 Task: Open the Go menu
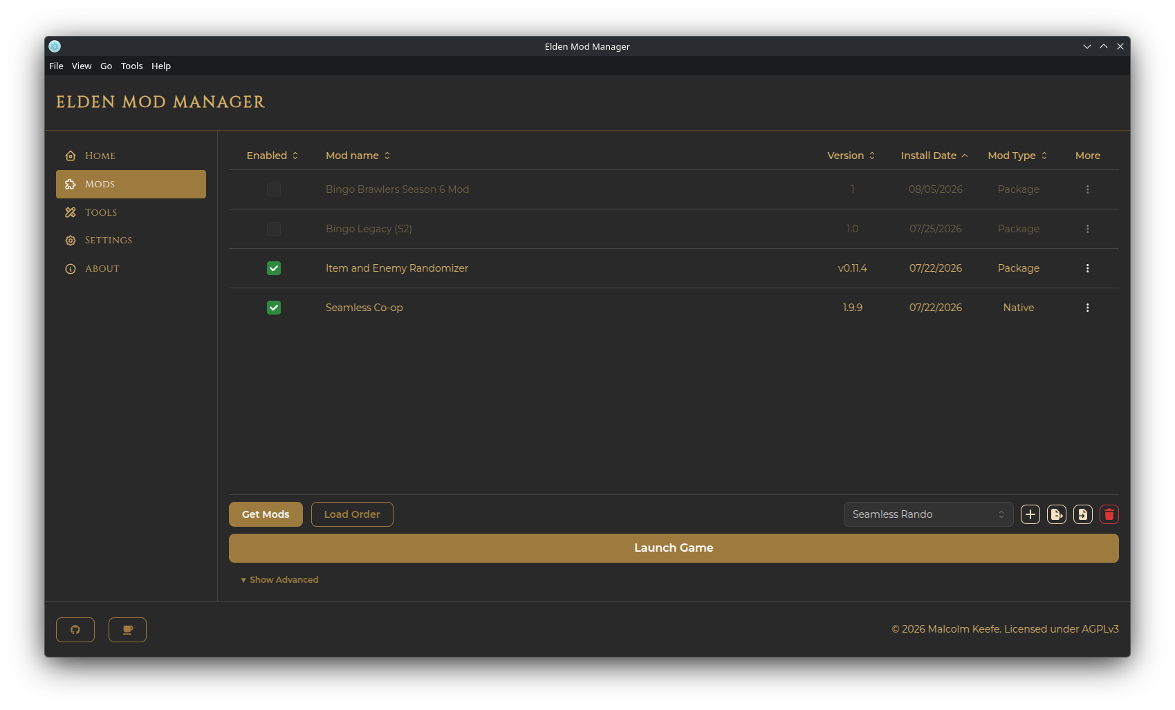tap(106, 66)
